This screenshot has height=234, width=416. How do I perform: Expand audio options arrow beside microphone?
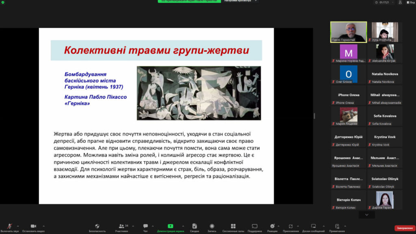click(x=18, y=226)
